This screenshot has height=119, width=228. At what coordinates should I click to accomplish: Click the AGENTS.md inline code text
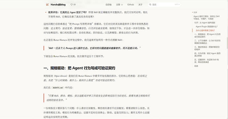[58, 88]
